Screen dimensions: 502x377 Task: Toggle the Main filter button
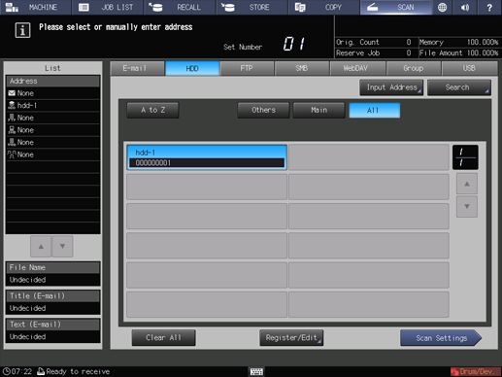(x=318, y=110)
